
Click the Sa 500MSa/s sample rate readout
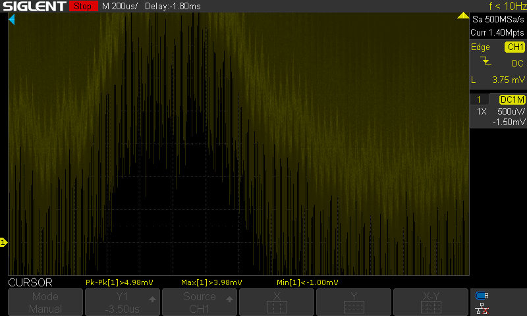pyautogui.click(x=498, y=20)
